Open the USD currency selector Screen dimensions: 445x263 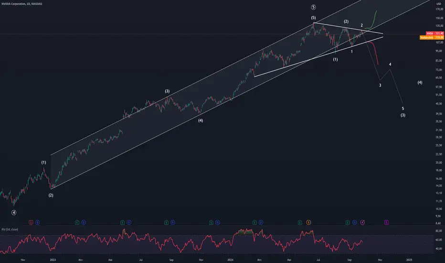[x=439, y=4]
